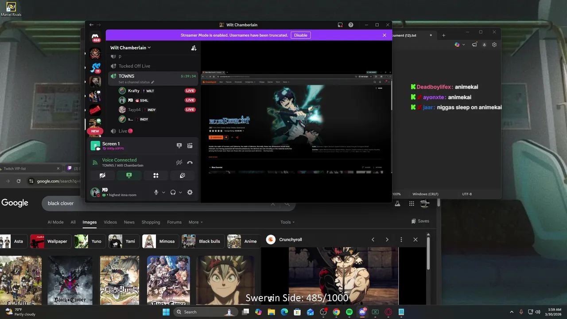Open the server icon with the 11 badge
The width and height of the screenshot is (567, 319).
(x=95, y=67)
